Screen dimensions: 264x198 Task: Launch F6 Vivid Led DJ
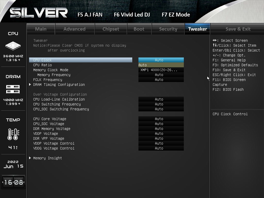pos(132,15)
